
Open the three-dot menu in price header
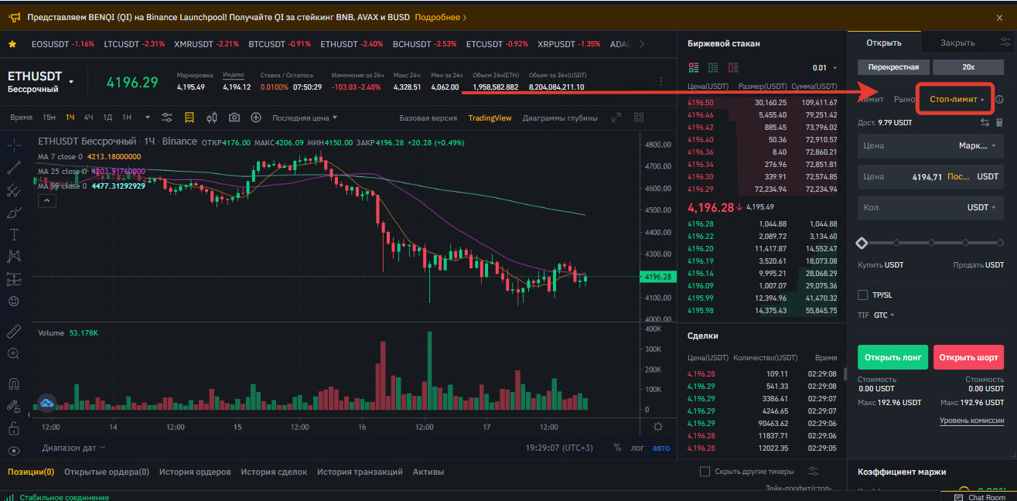point(660,80)
